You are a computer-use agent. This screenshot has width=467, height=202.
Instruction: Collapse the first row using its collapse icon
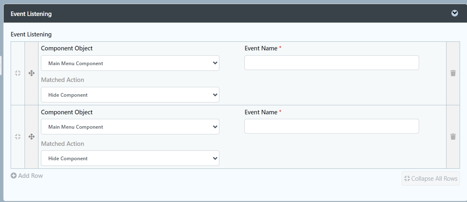[x=18, y=73]
